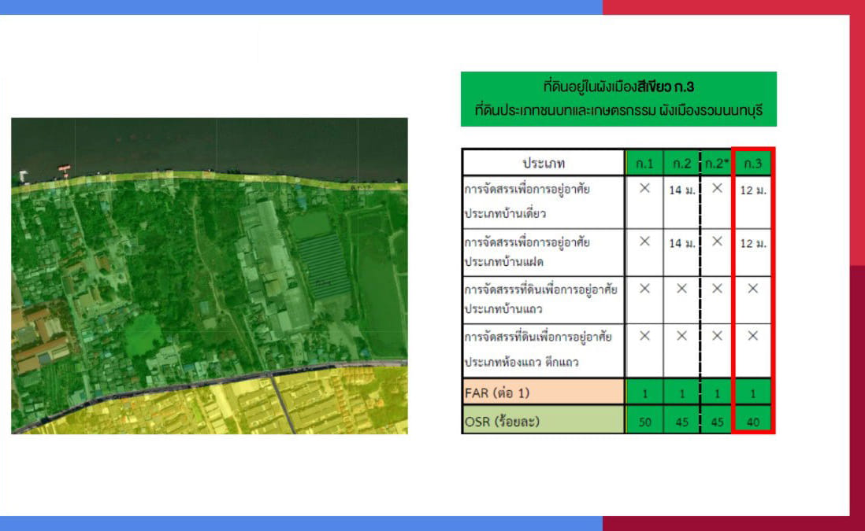865x531 pixels.
Task: Click 14 ม. in the บ้านเดี่ยว row
Action: pos(681,191)
